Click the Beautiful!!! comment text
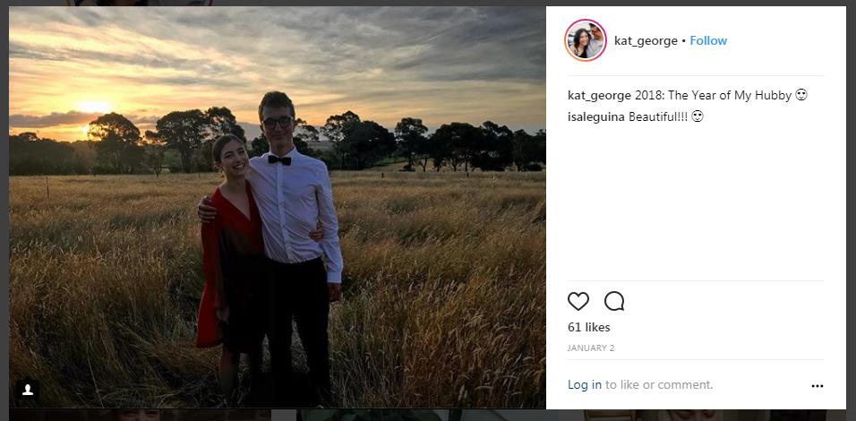The height and width of the screenshot is (421, 856). click(658, 116)
